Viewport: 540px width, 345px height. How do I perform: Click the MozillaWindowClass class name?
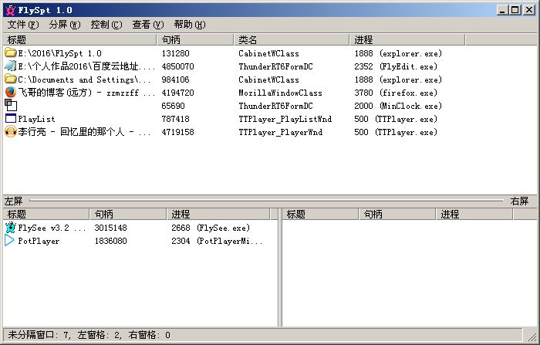280,93
